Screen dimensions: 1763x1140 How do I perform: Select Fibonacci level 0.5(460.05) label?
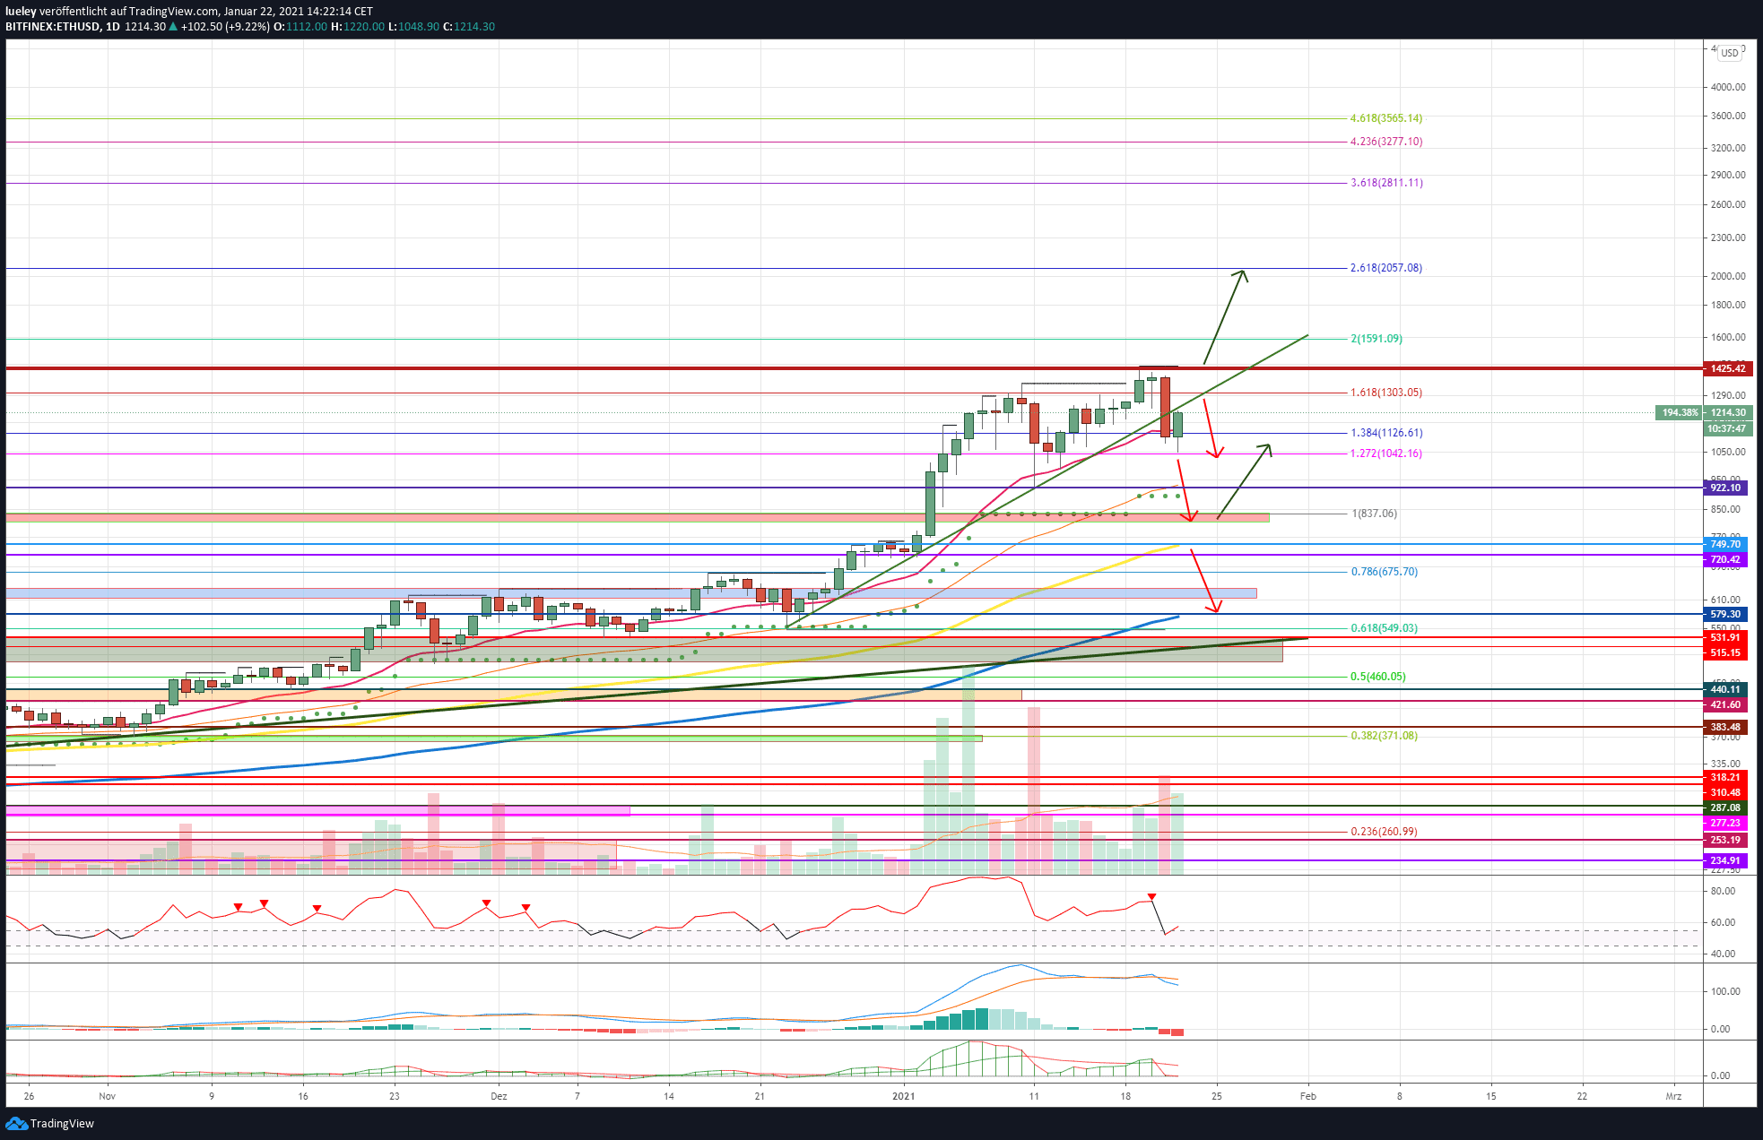coord(1378,677)
